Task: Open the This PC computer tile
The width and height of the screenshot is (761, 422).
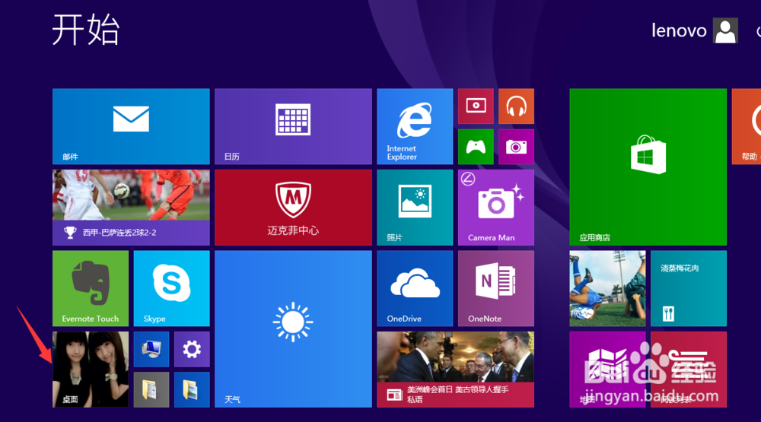Action: click(x=151, y=349)
